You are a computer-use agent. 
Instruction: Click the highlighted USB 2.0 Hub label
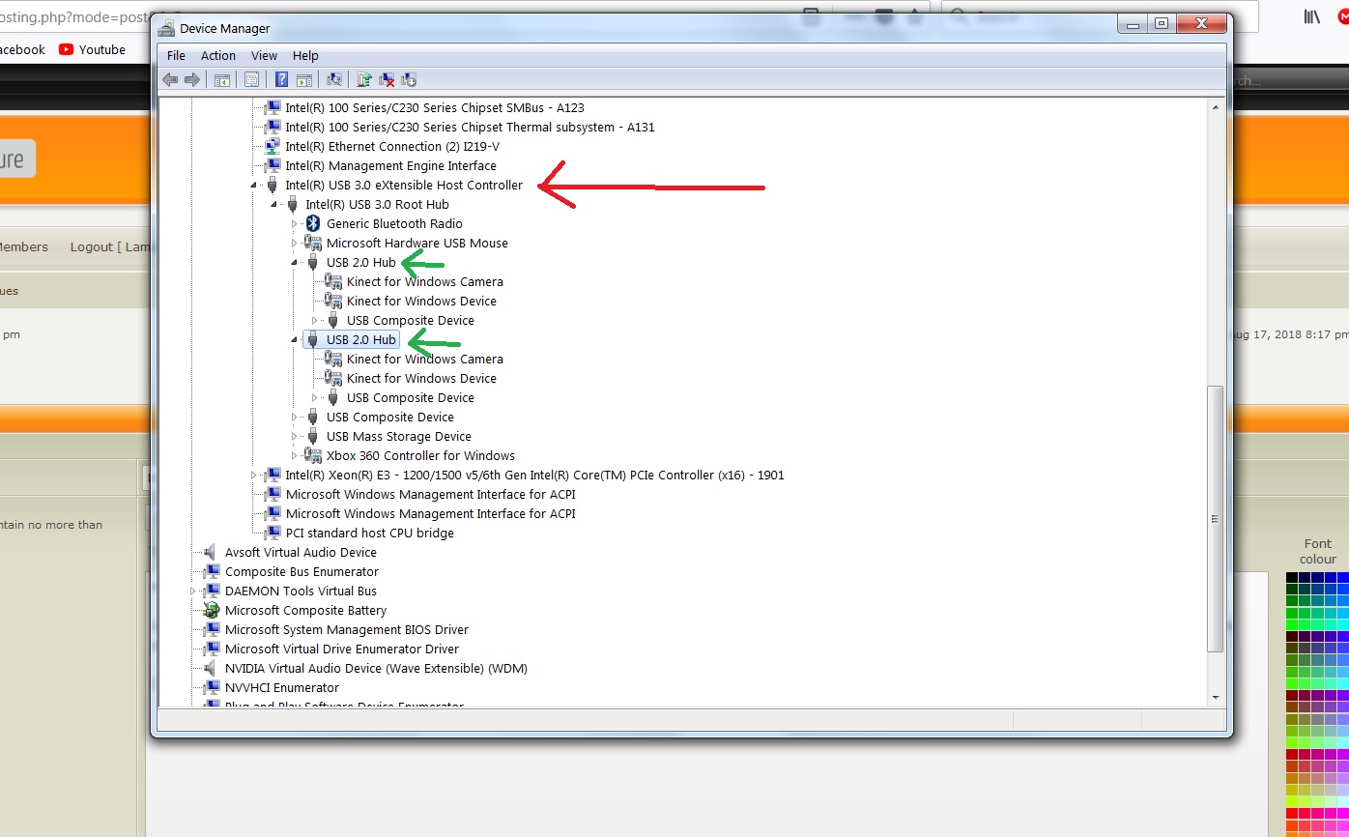point(361,339)
